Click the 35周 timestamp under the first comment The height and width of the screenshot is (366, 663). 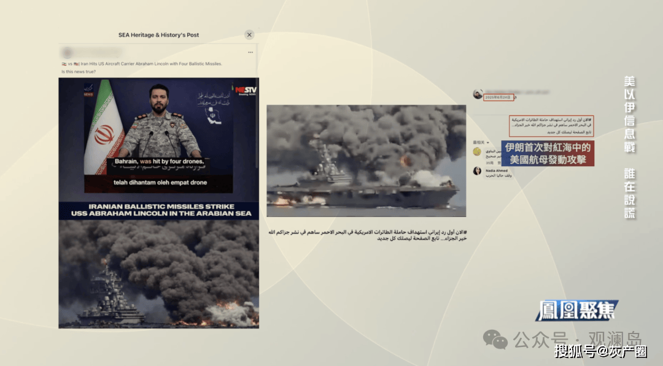[x=490, y=164]
